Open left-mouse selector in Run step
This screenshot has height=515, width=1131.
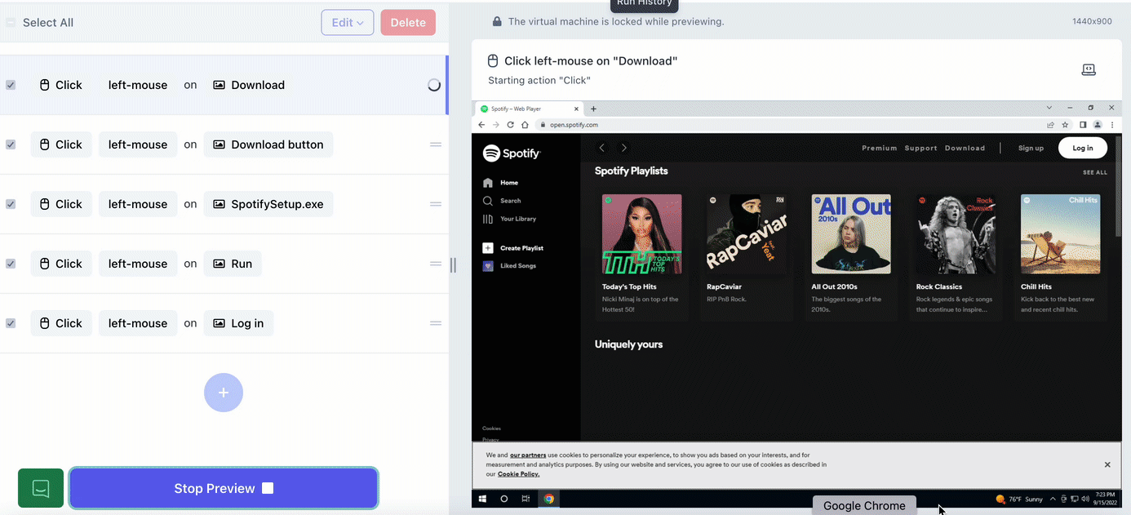point(138,264)
